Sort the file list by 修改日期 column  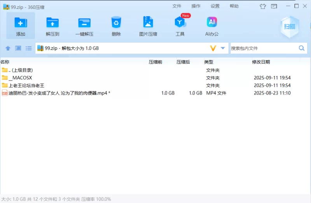(x=261, y=62)
